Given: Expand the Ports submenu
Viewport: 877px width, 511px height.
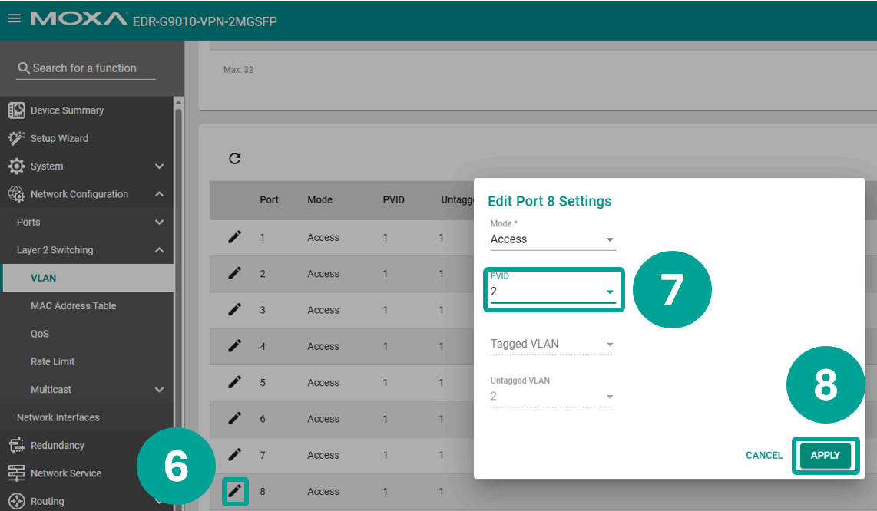Looking at the screenshot, I should [x=159, y=223].
